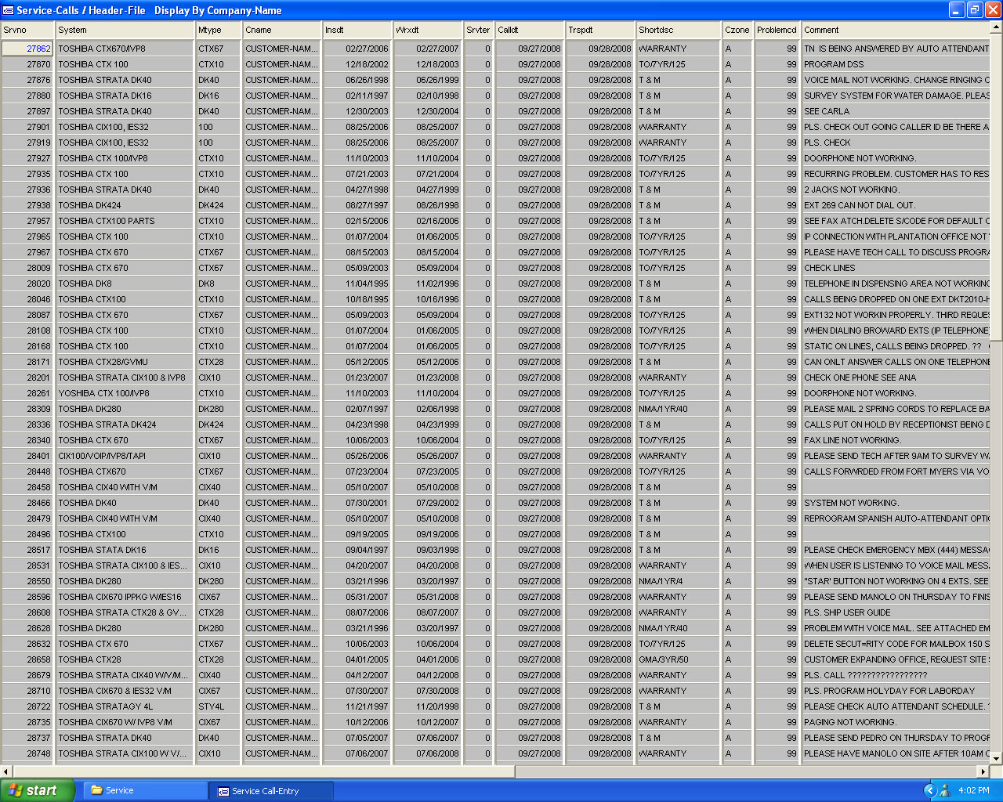1003x802 pixels.
Task: Click warranty date 12/18/2003
Action: (x=428, y=64)
